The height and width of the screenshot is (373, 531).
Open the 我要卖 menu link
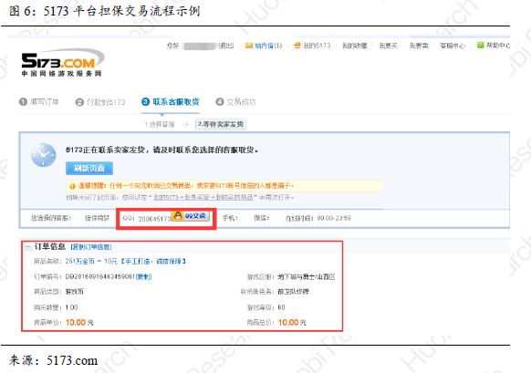[419, 46]
